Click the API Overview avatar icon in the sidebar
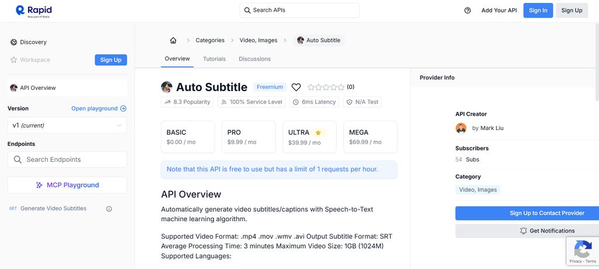The height and width of the screenshot is (269, 599). 14,88
